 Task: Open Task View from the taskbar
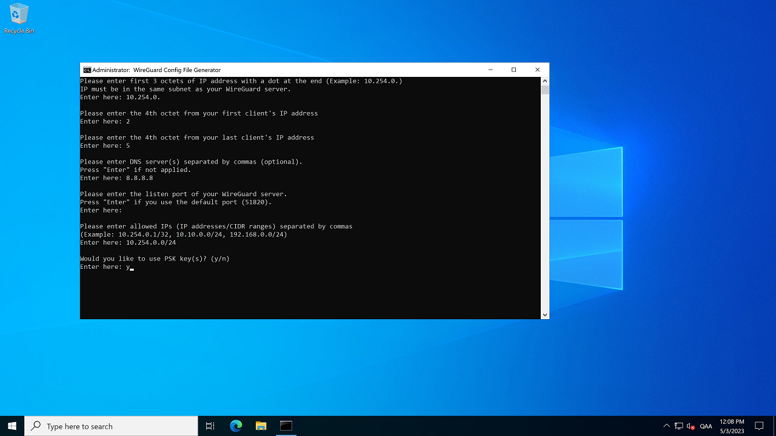tap(210, 426)
